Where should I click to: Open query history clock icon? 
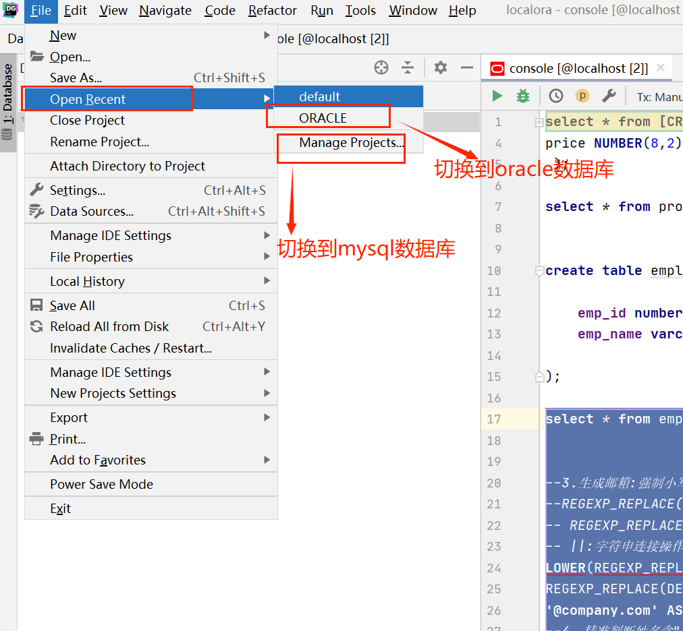tap(556, 96)
